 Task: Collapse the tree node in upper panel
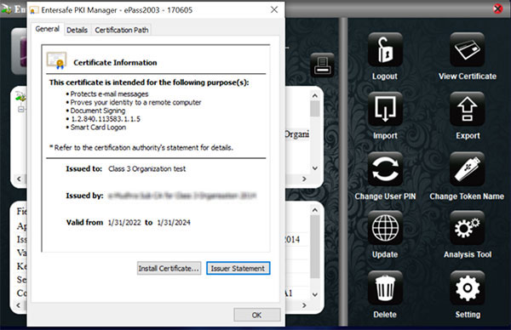click(20, 110)
